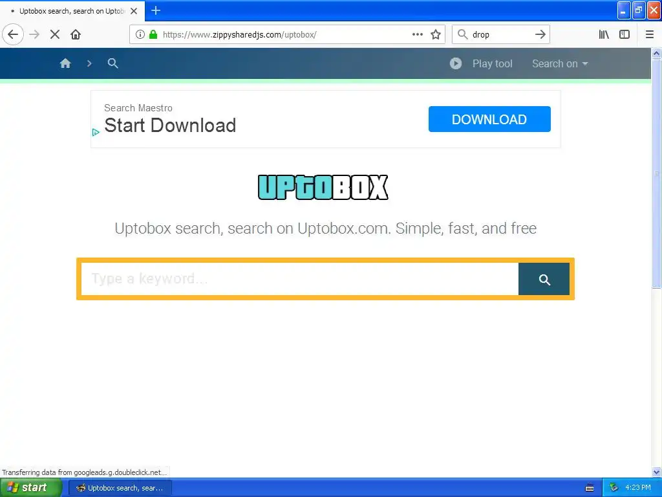Select the Uptobox search browser tab
This screenshot has height=497, width=662.
pos(72,11)
